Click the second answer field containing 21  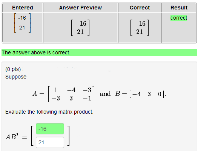(x=50, y=142)
